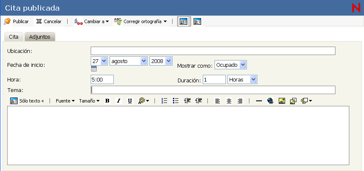
Task: Open the day dropdown showing 27
Action: [99, 61]
